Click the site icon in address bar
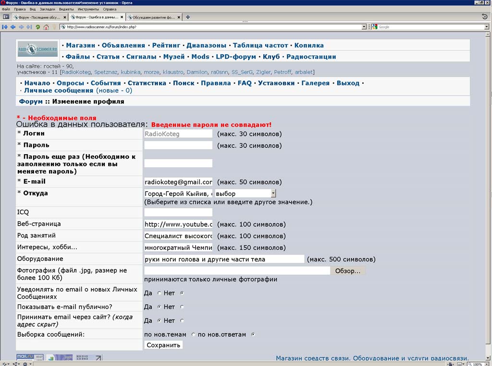The height and width of the screenshot is (366, 492). (63, 27)
